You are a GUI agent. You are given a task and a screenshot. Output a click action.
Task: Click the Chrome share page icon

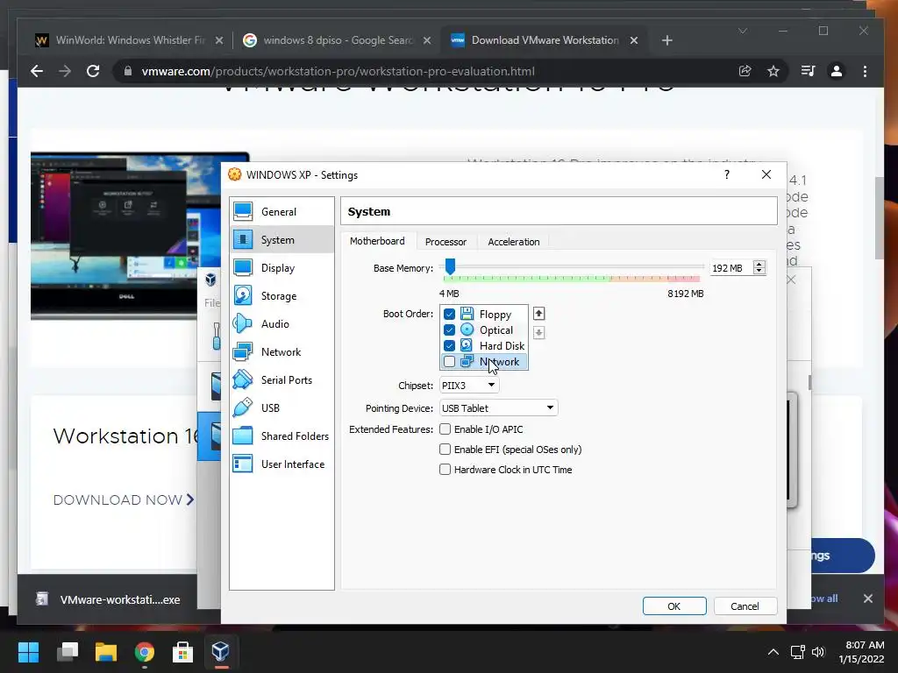[745, 71]
